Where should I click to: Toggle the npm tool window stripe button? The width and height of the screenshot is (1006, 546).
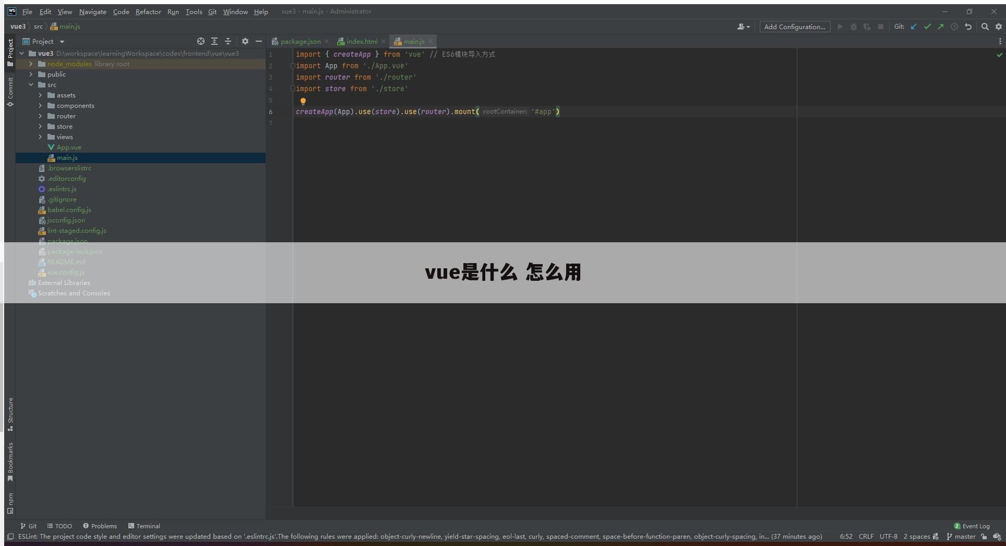click(x=10, y=503)
